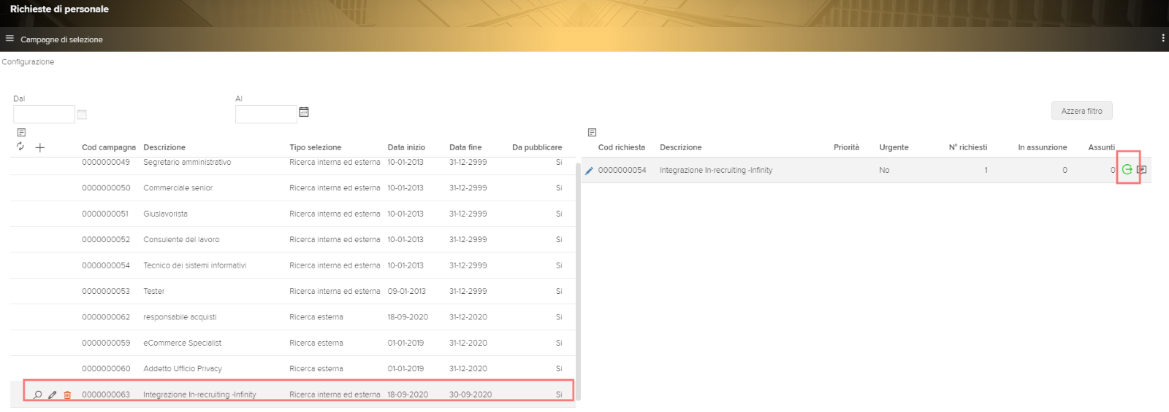Select Tecnico dei sistemi informativi campaign row
The height and width of the screenshot is (412, 1169).
(293, 265)
